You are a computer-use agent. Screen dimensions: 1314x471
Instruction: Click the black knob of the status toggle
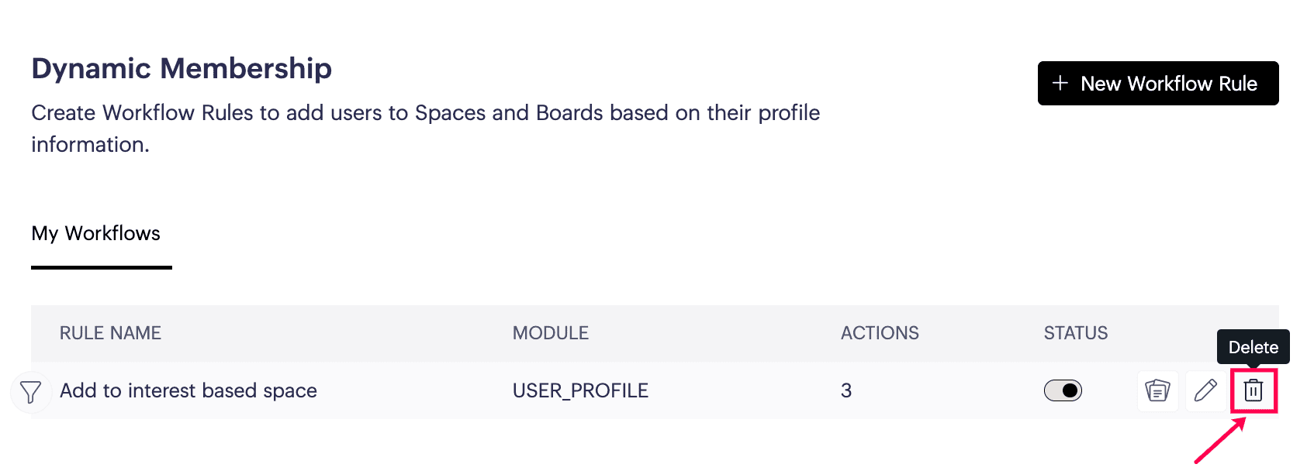(x=1070, y=390)
